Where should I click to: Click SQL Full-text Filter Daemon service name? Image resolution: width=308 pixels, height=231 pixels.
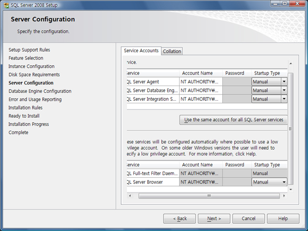[152, 174]
